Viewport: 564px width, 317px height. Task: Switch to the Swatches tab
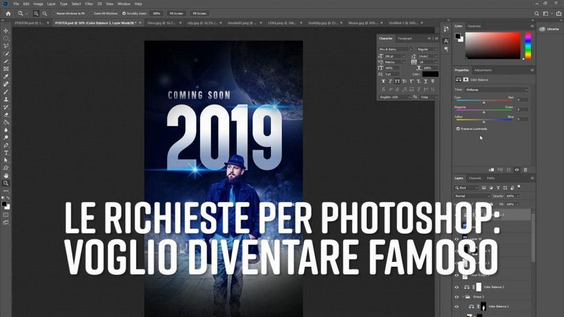tap(475, 26)
